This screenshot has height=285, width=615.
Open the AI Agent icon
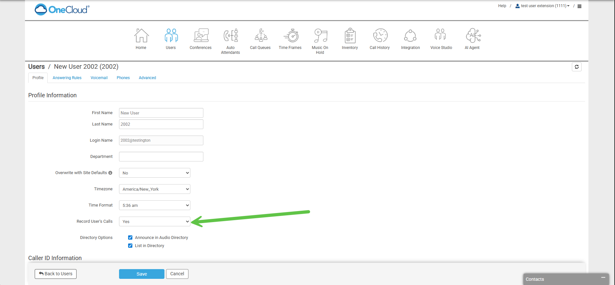[x=473, y=36]
